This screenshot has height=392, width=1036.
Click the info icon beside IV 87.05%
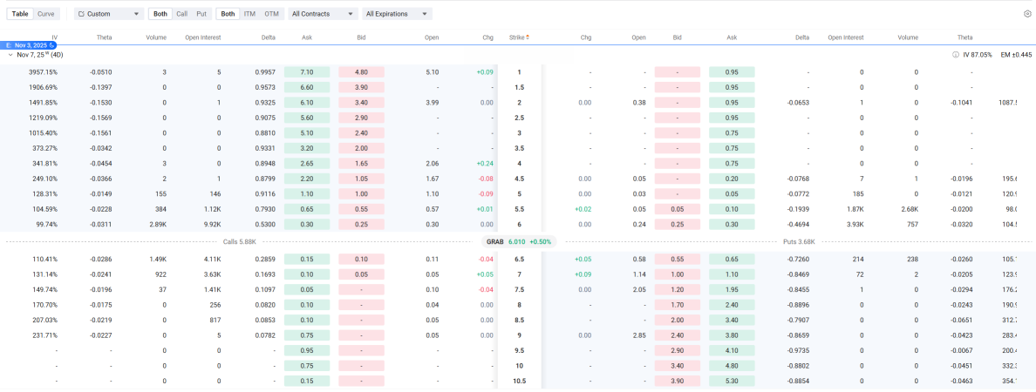click(x=956, y=54)
